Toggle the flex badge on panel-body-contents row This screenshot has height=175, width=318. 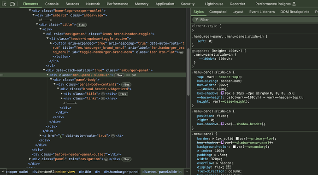127,85
